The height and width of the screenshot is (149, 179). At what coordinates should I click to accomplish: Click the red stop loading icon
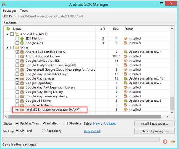[166, 141]
